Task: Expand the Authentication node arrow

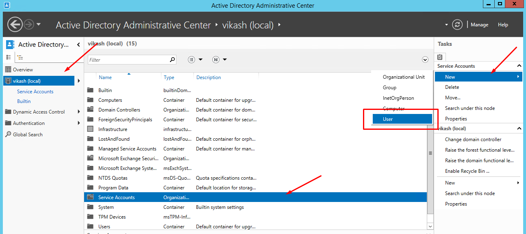Action: (79, 123)
